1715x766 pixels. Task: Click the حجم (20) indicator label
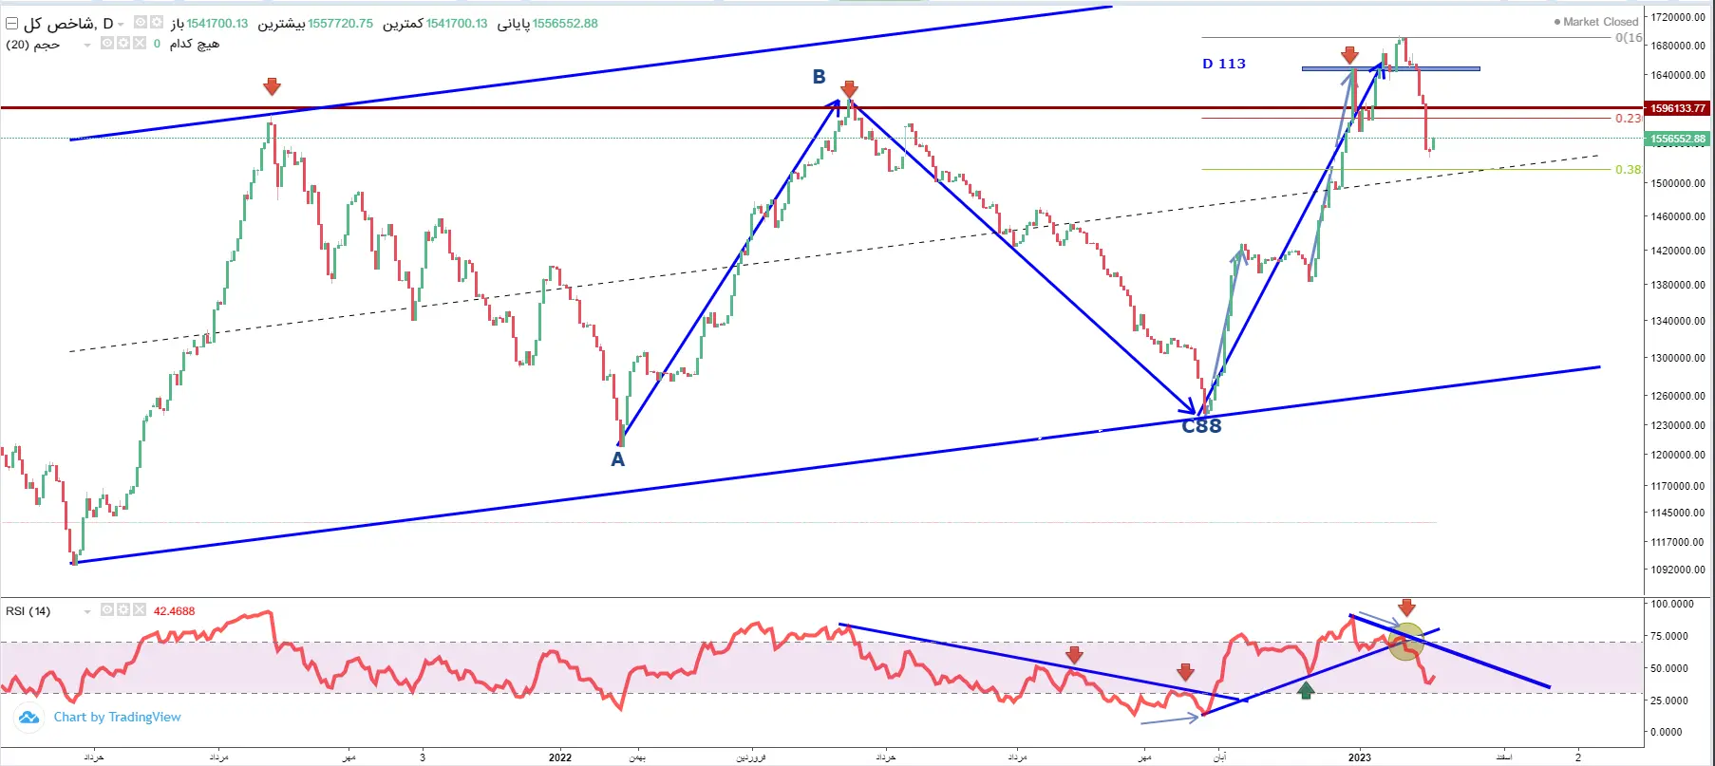[33, 45]
